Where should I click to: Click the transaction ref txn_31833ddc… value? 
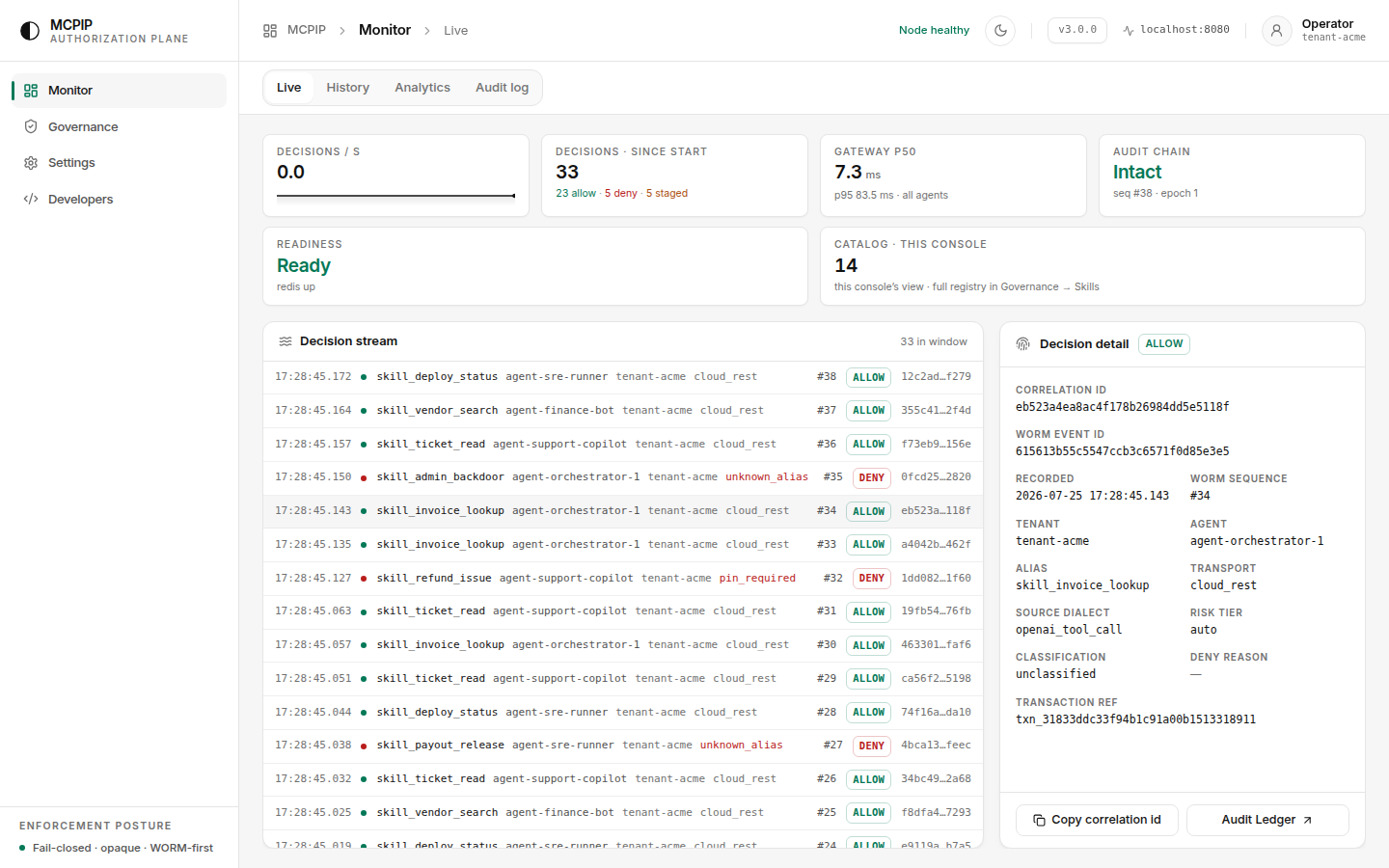[x=1135, y=719]
